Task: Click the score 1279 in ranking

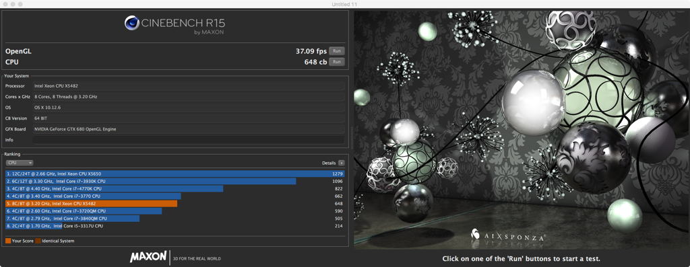Action: 338,174
